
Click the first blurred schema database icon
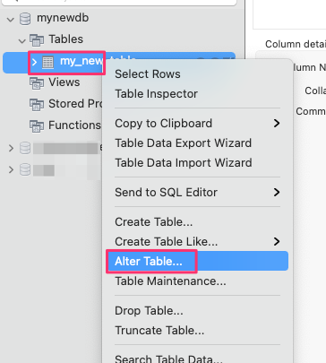coord(25,148)
